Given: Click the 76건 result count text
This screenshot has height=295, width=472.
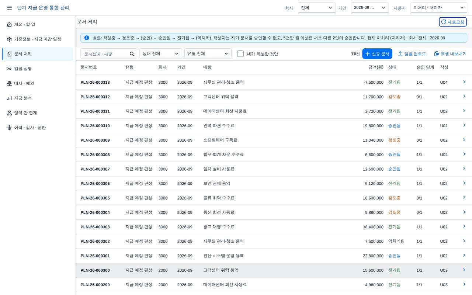Looking at the screenshot, I should coord(355,54).
